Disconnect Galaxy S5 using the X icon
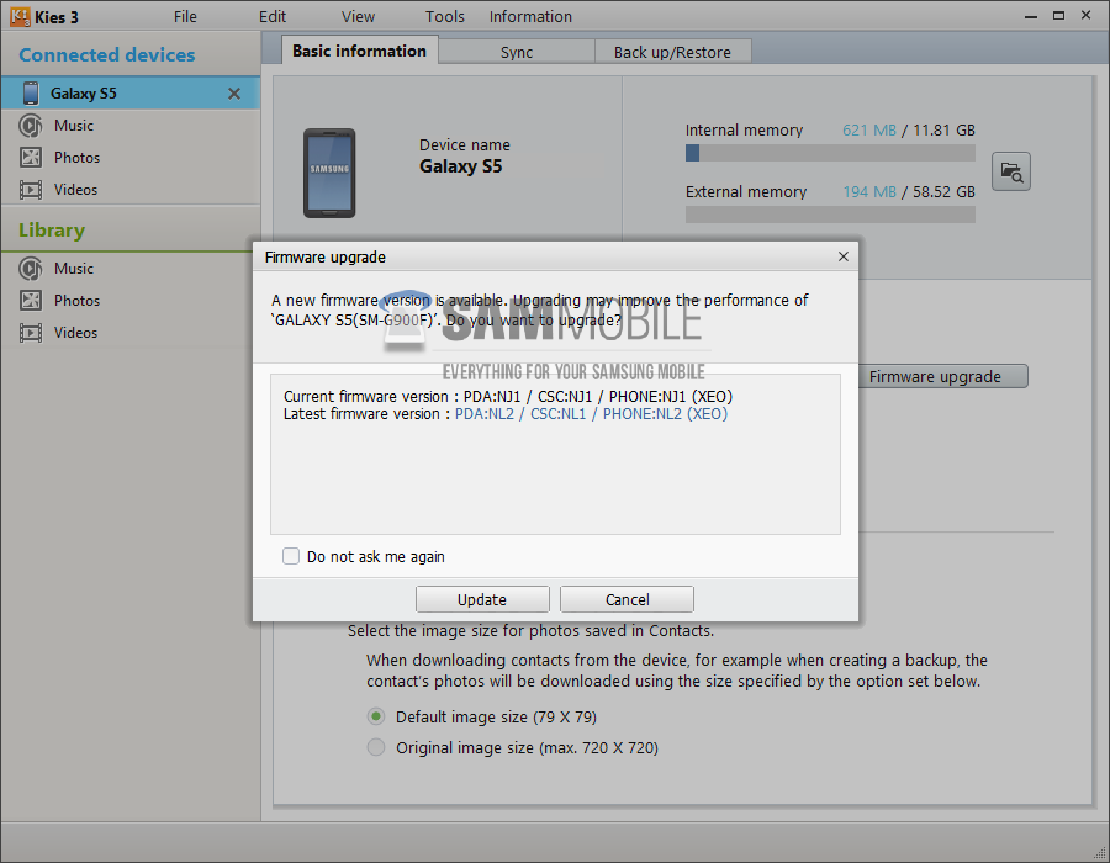Screen dimensions: 1110x863 [x=234, y=94]
